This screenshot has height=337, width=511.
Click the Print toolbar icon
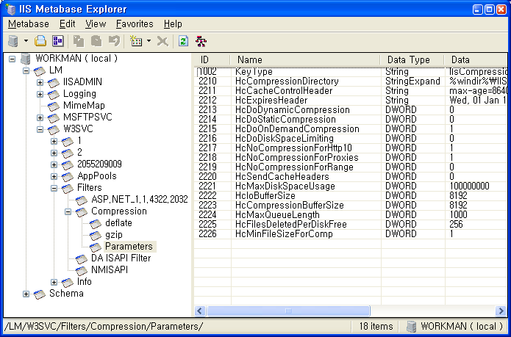[41, 41]
